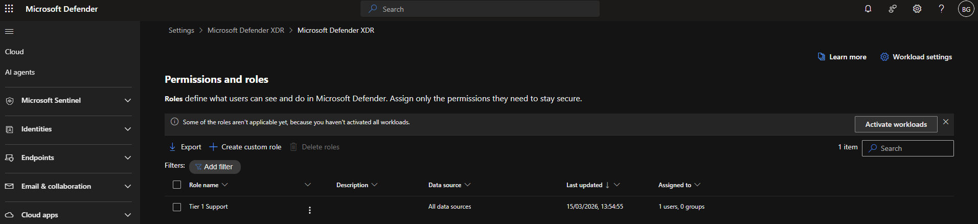Sort by the Last updated column
The width and height of the screenshot is (978, 224).
click(584, 185)
